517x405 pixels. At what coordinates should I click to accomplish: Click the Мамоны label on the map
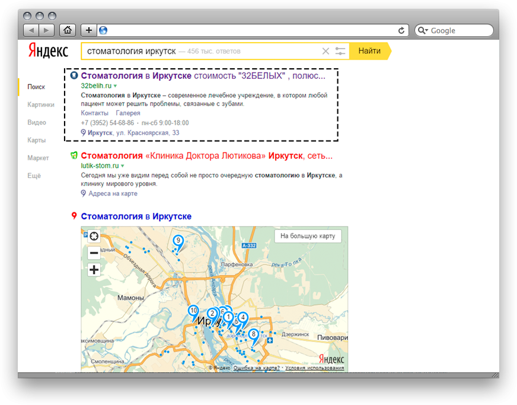click(x=130, y=298)
